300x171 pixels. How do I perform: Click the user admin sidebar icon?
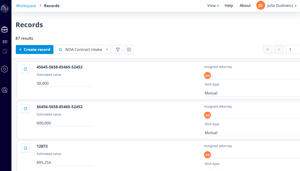pyautogui.click(x=5, y=90)
